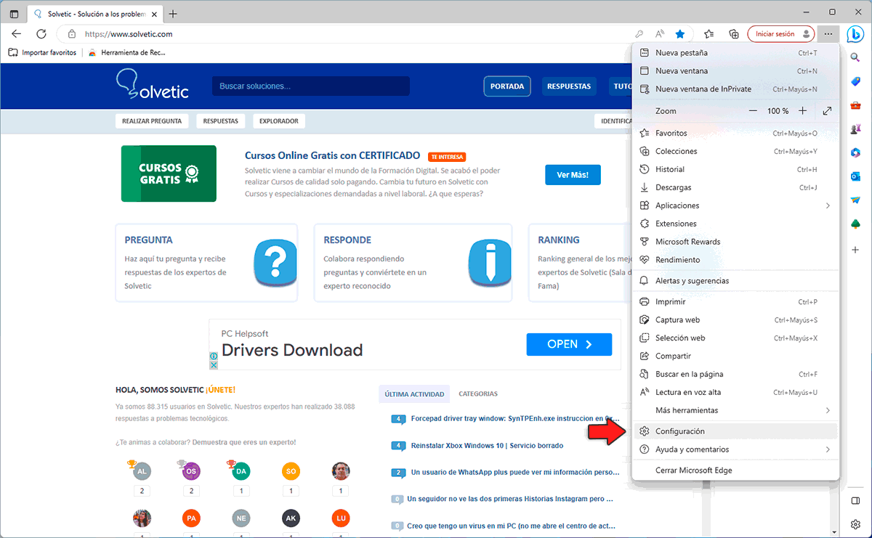The image size is (872, 538).
Task: Click the PORTADA navigation button
Action: pyautogui.click(x=507, y=86)
